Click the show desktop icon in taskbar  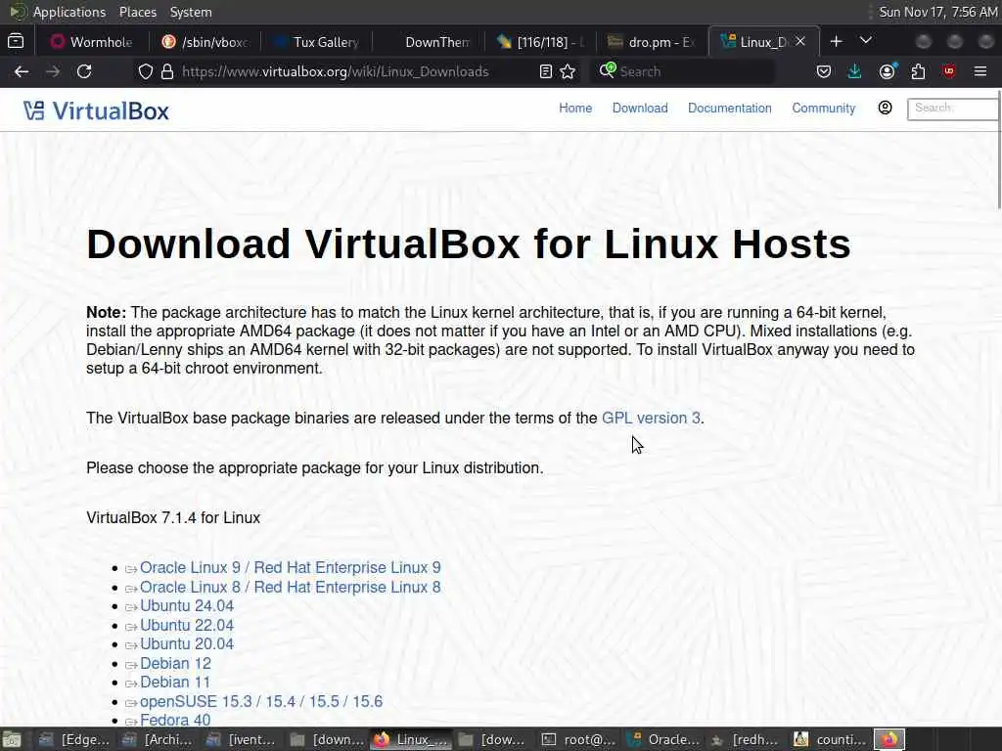(12, 739)
